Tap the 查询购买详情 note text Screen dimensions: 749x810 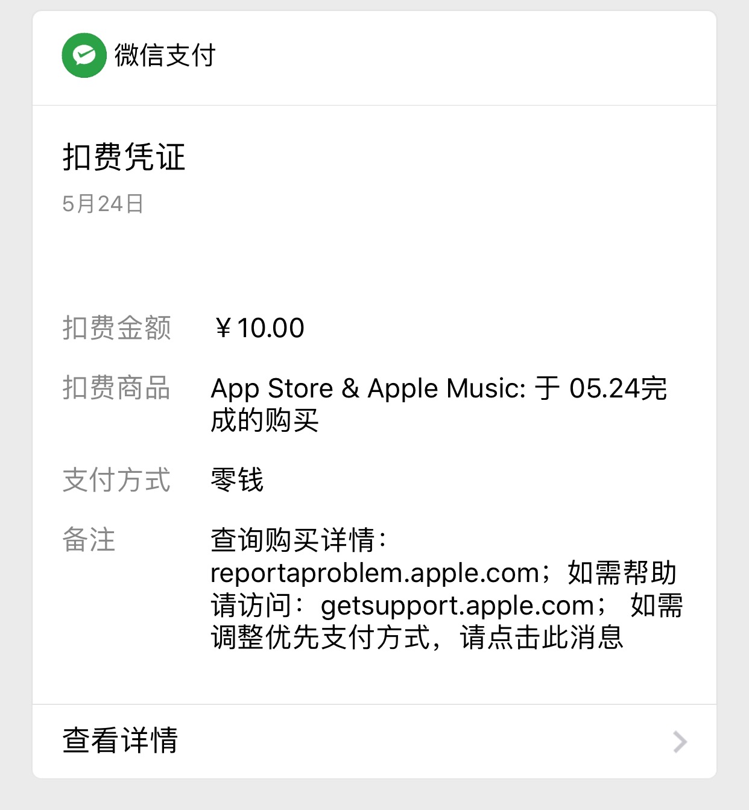292,540
